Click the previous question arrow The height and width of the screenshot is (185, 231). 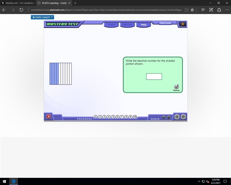(177, 117)
